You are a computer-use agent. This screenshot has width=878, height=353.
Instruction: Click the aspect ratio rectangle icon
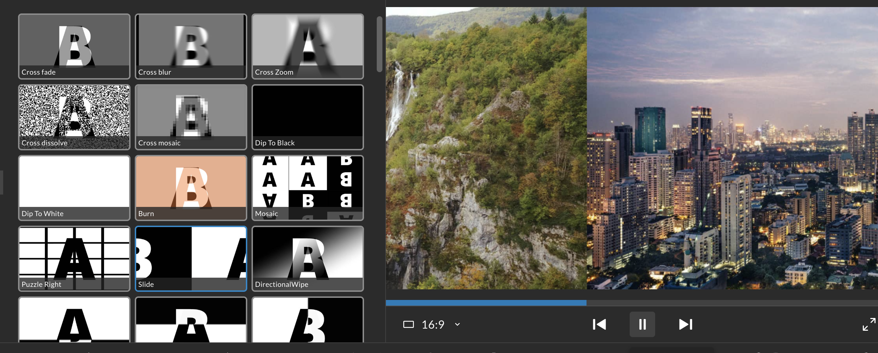pyautogui.click(x=408, y=324)
